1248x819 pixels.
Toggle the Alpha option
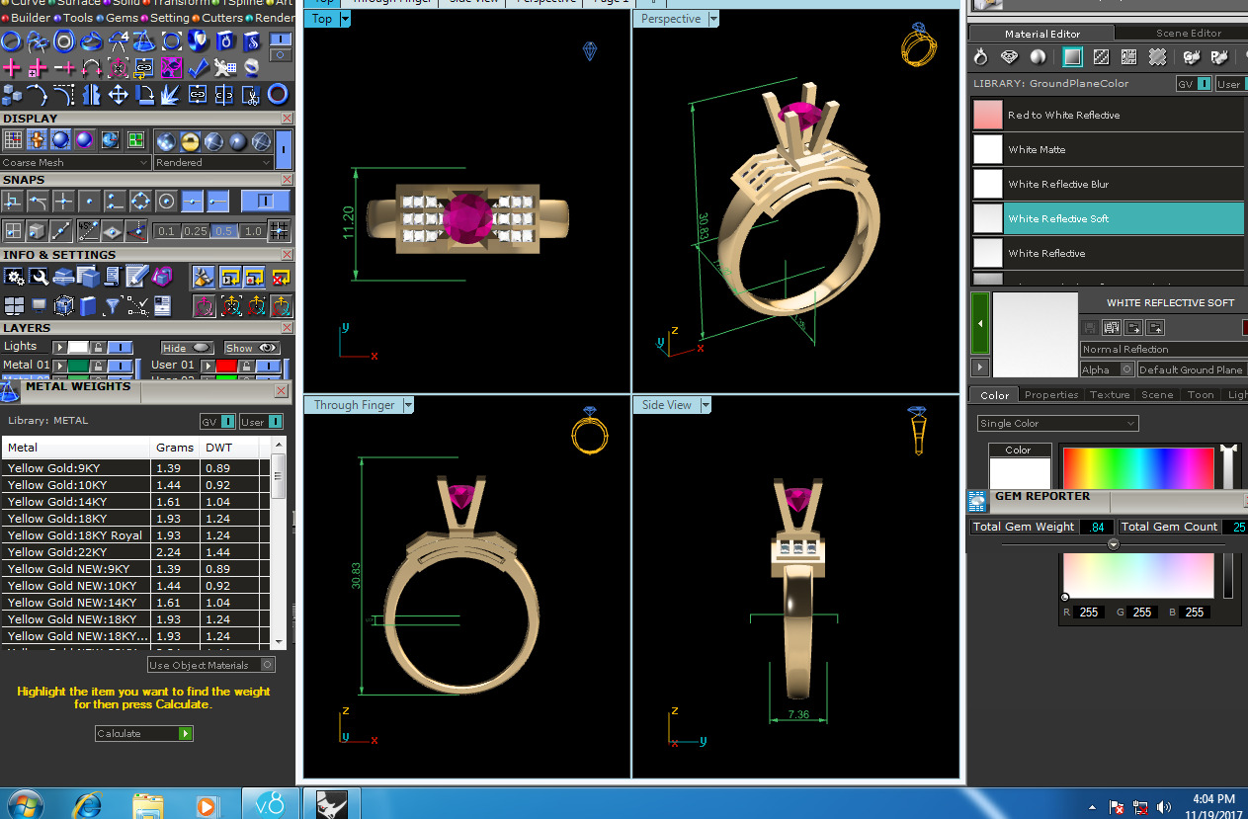[x=1107, y=369]
